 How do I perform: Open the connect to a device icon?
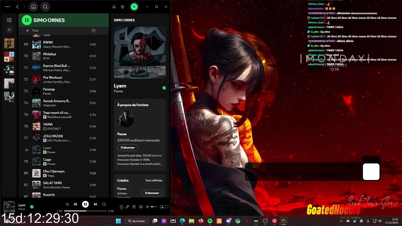tap(141, 207)
